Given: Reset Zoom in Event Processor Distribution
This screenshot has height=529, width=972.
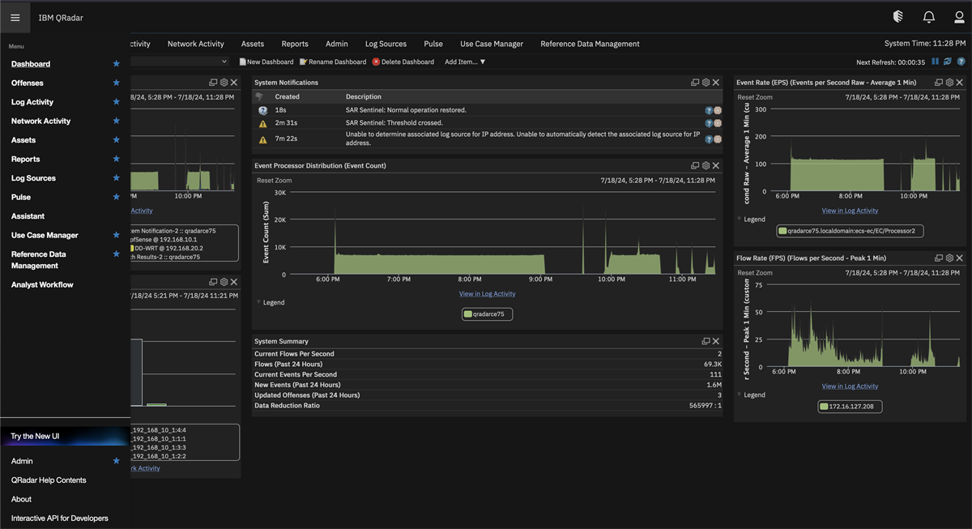Looking at the screenshot, I should click(275, 181).
